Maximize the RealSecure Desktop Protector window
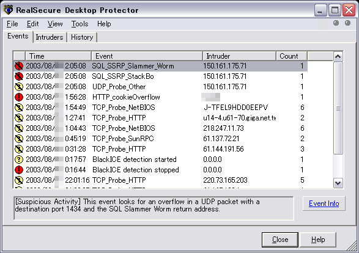 pyautogui.click(x=335, y=10)
